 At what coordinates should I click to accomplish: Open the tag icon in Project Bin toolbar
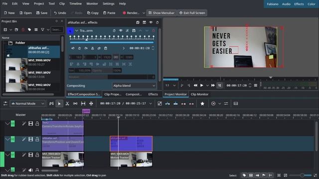pos(29,30)
